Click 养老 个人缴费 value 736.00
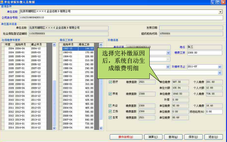This screenshot has width=227, height=142. (214, 94)
